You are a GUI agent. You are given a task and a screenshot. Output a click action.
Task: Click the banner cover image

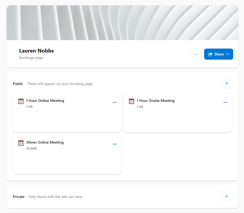tap(123, 23)
